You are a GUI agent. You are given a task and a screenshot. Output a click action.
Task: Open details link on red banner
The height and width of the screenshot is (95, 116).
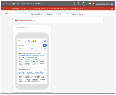point(112,8)
